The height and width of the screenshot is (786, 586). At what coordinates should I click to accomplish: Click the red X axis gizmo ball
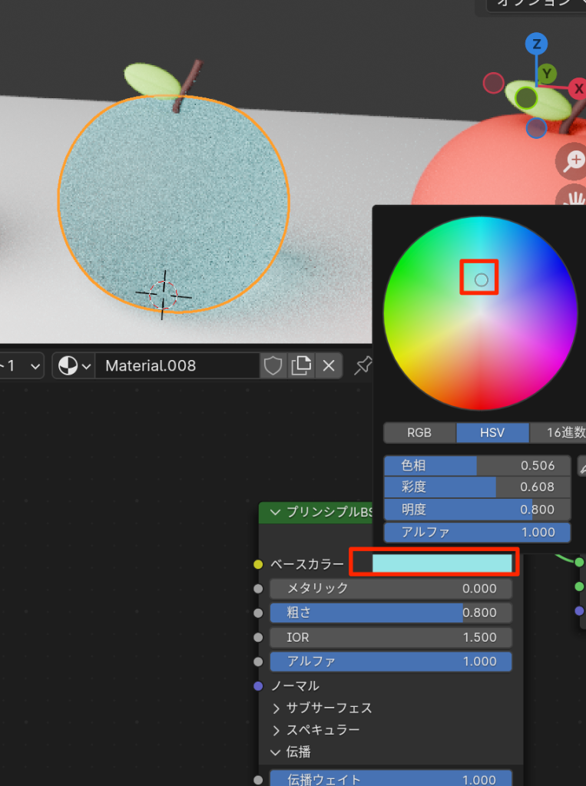coord(577,89)
